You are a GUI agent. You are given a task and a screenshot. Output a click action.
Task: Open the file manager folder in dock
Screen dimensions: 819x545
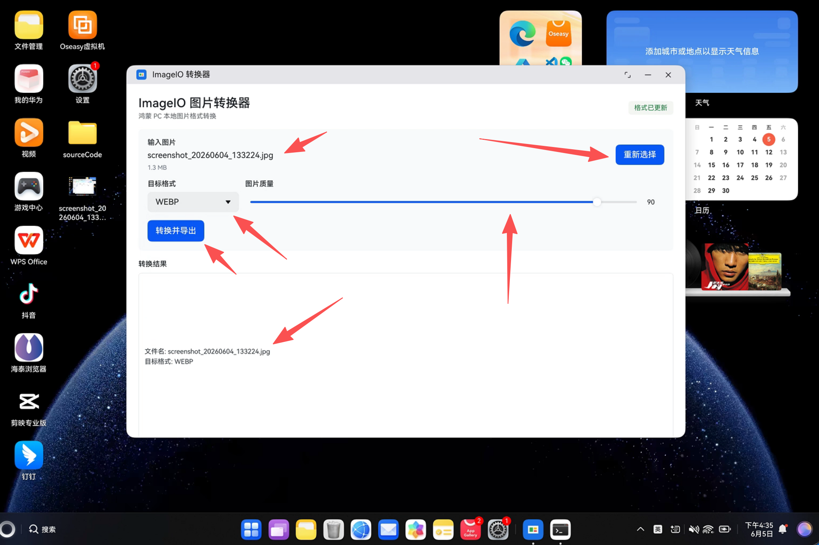pos(306,530)
